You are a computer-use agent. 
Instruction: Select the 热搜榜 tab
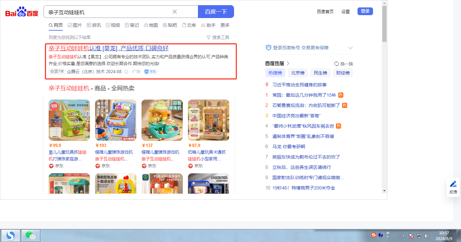click(x=275, y=73)
